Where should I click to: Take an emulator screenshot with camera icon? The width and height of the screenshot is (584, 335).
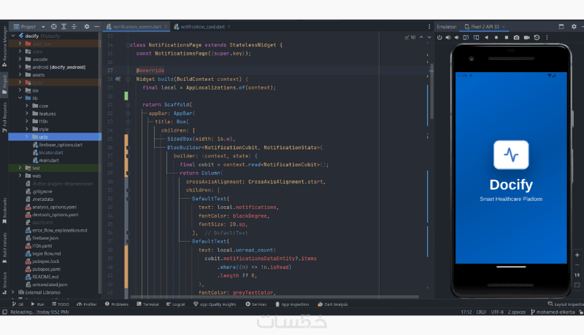[x=516, y=38]
